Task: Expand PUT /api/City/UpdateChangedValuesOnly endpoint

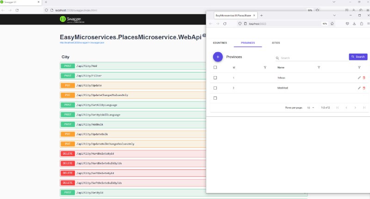Action: 133,95
